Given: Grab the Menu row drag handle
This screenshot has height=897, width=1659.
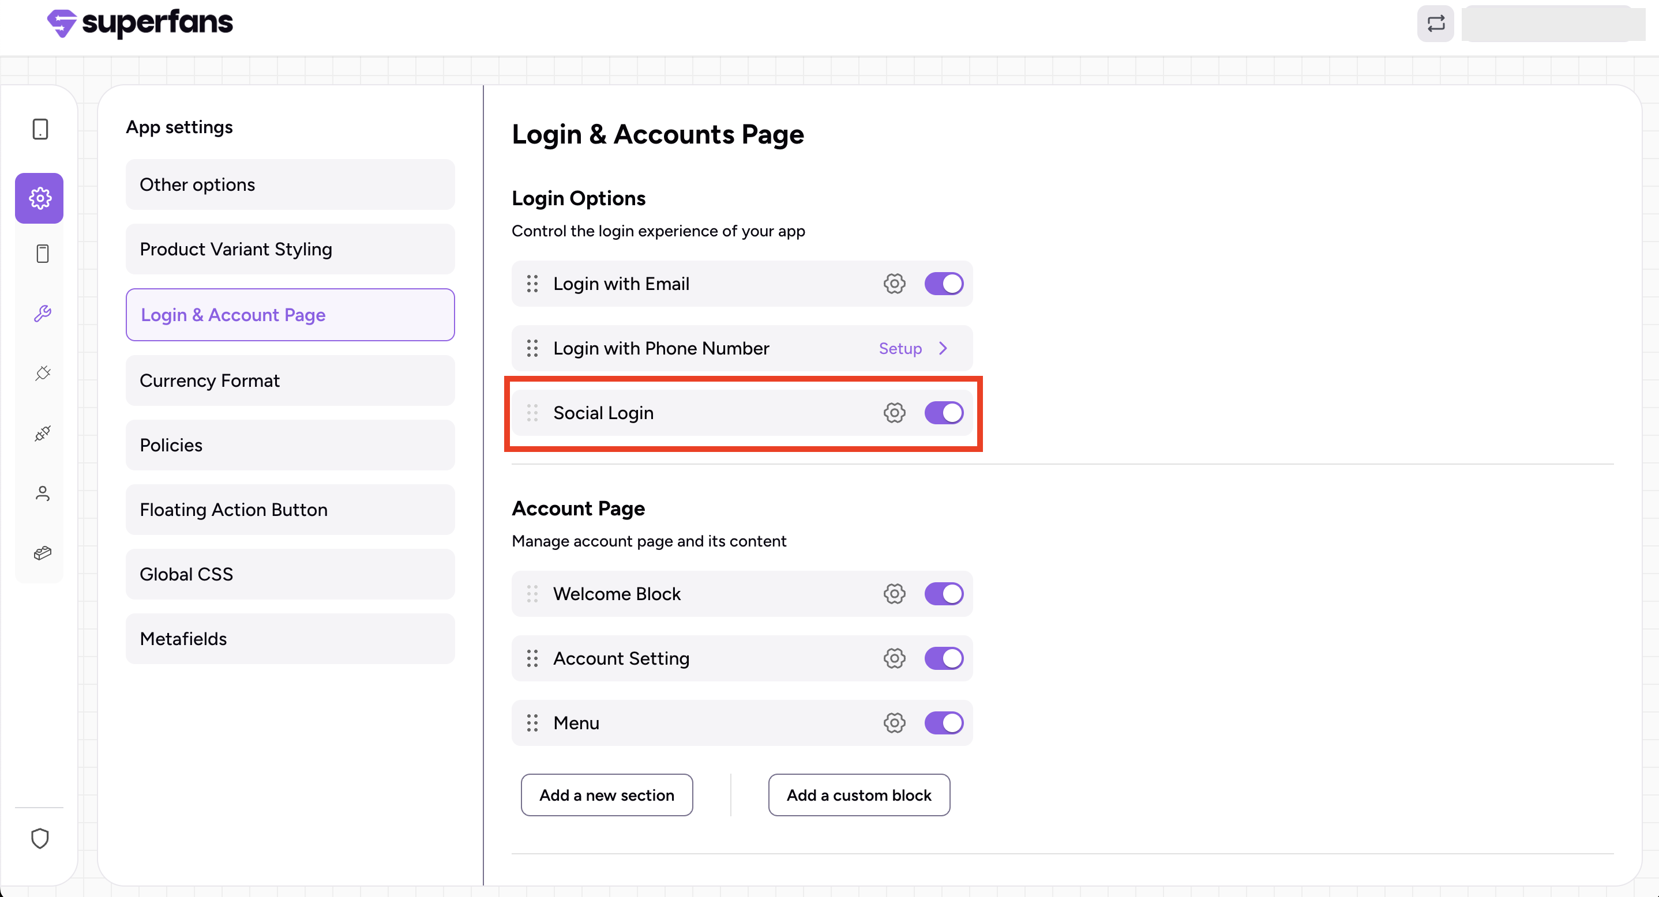Looking at the screenshot, I should [x=532, y=723].
